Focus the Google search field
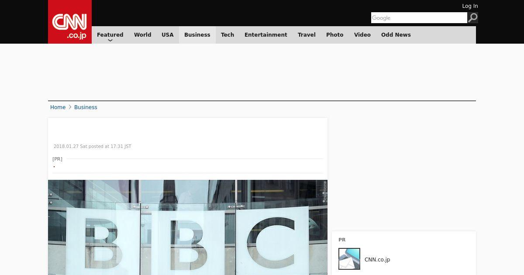This screenshot has width=524, height=275. point(419,17)
